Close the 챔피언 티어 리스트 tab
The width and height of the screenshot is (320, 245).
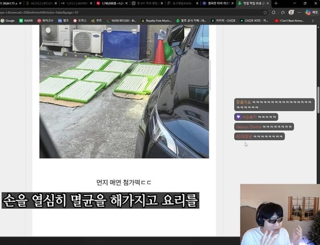click(232, 3)
